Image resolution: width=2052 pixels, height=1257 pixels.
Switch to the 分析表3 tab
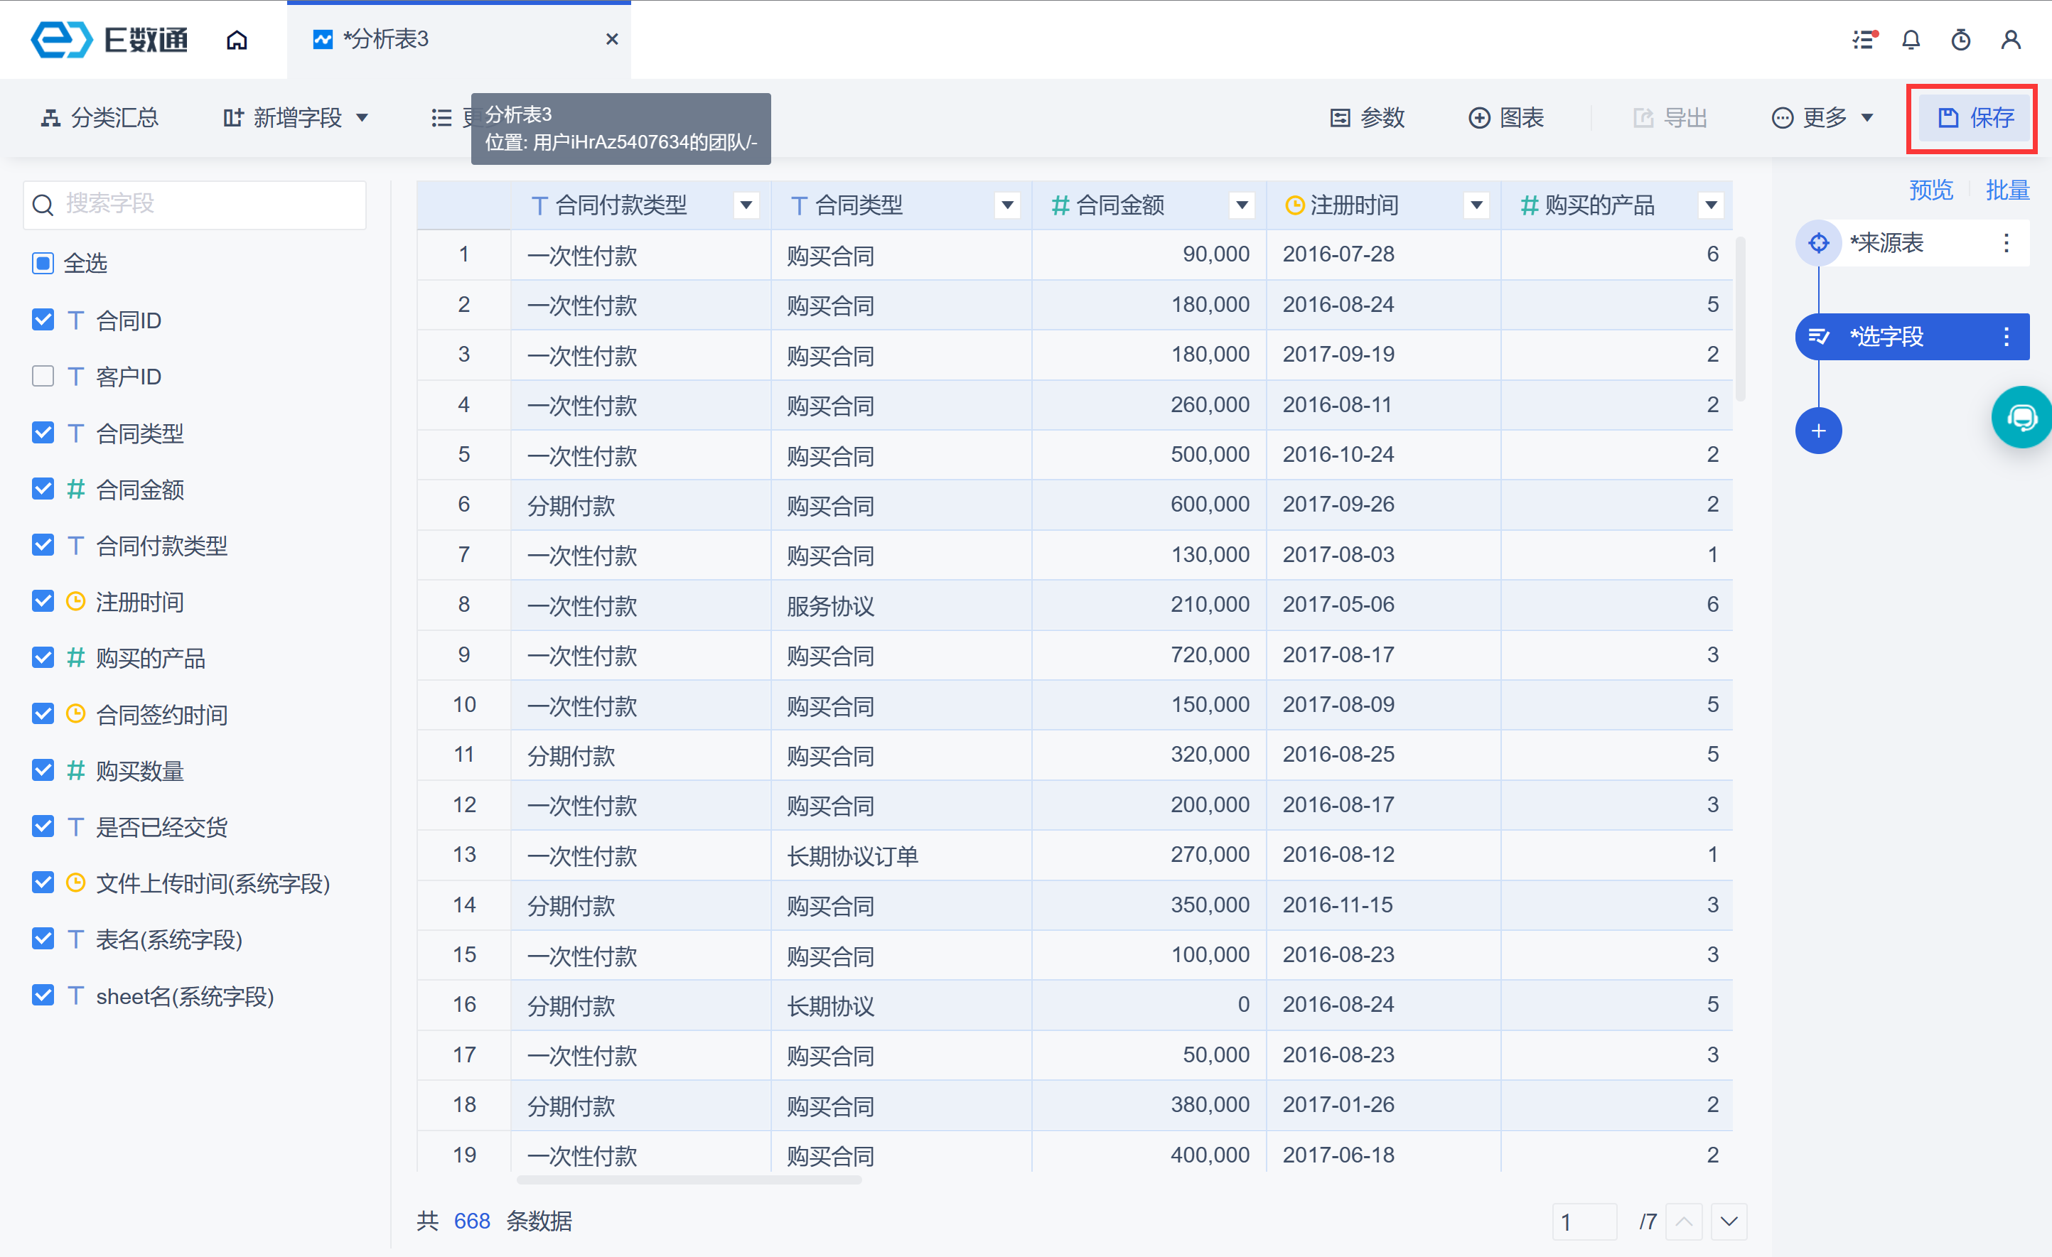[387, 39]
